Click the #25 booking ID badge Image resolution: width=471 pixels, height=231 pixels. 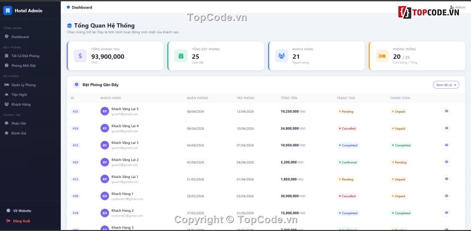(x=75, y=112)
